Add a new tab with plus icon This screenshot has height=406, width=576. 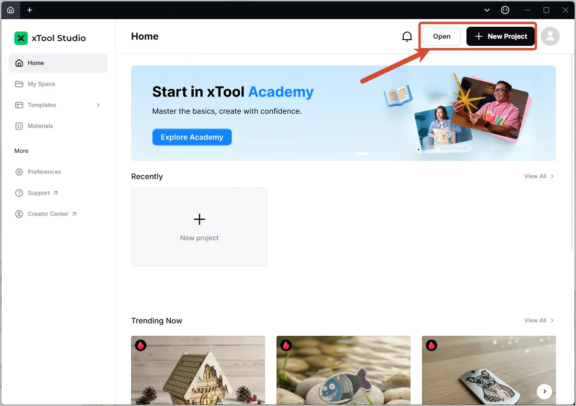(x=30, y=10)
